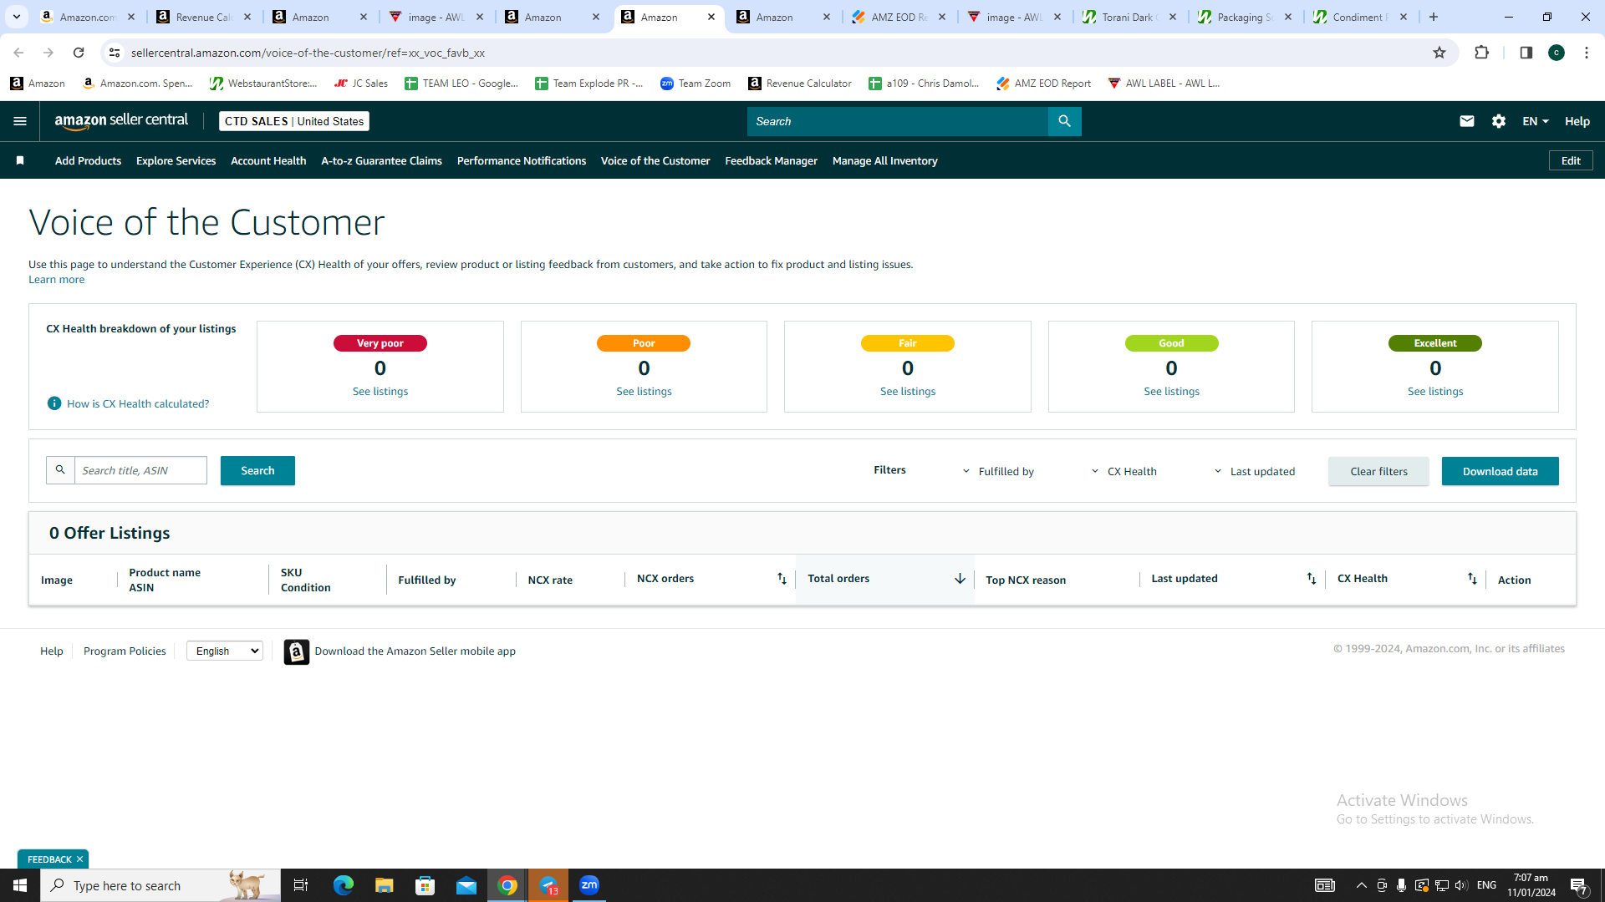This screenshot has height=902, width=1605.
Task: See listings under Poor
Action: (644, 391)
